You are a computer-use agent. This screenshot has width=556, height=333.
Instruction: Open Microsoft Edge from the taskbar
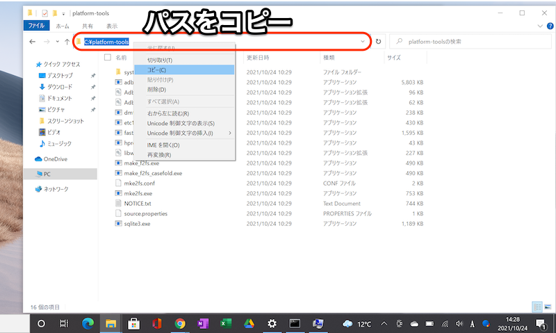(87, 323)
